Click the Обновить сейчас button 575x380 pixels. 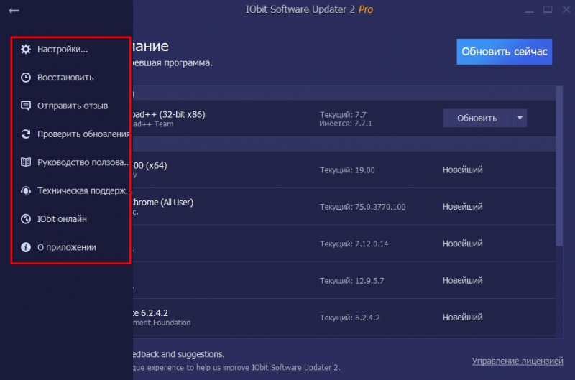click(505, 52)
